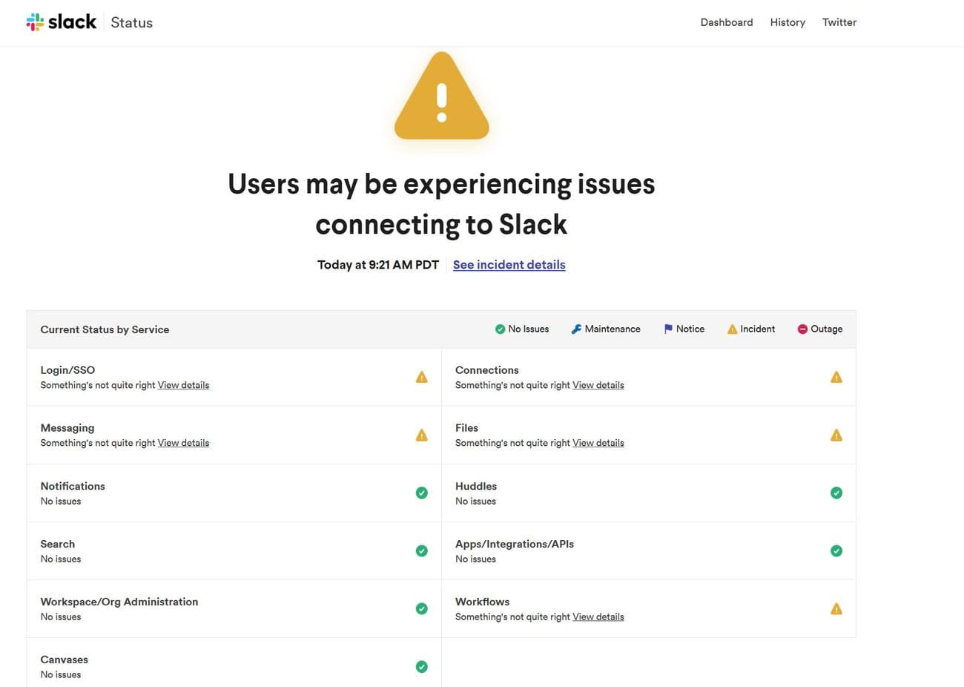Click the Incident icon next to Workflows
964x687 pixels.
pos(836,608)
